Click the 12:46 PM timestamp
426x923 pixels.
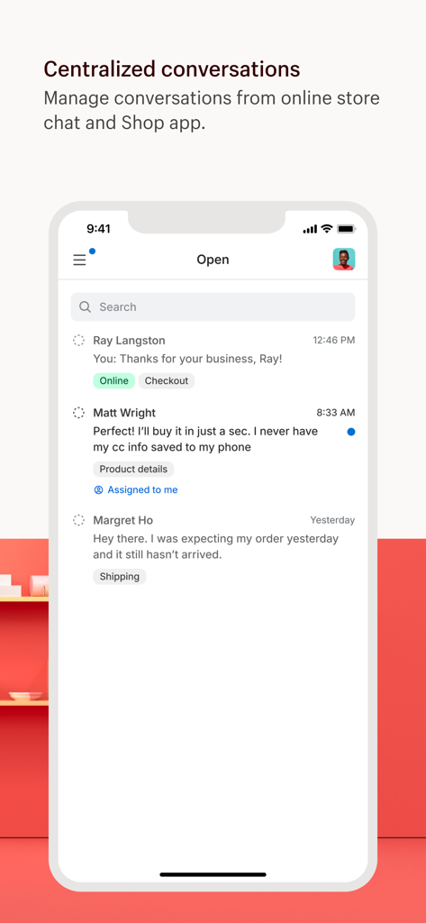click(x=333, y=340)
